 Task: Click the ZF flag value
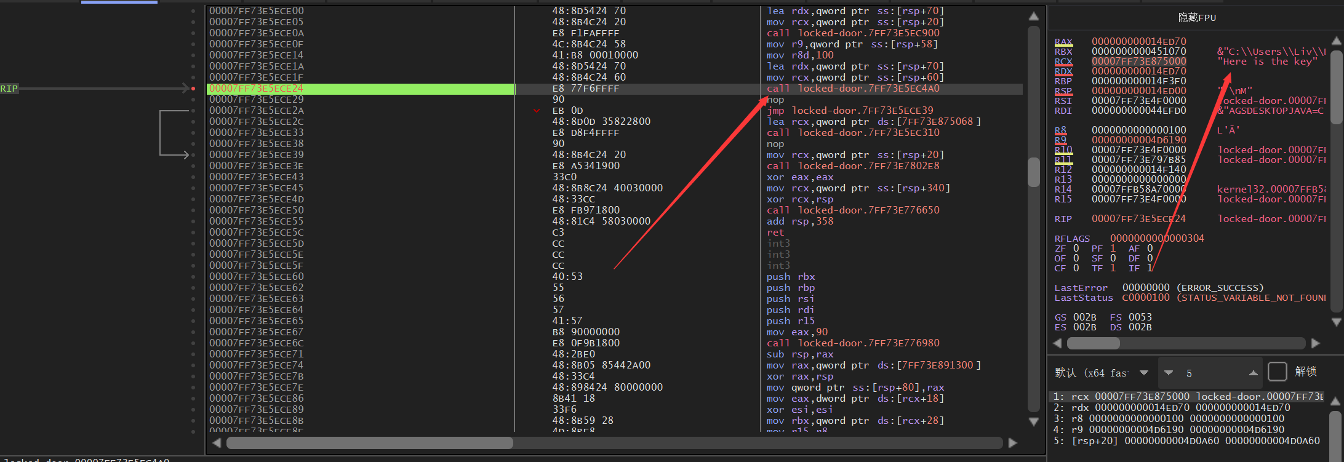[x=1076, y=249]
